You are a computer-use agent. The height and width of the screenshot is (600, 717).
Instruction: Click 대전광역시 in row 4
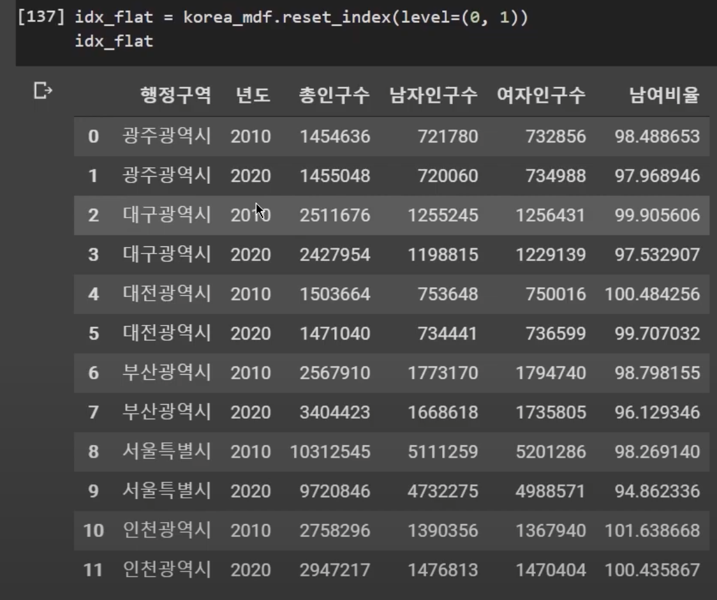(167, 294)
